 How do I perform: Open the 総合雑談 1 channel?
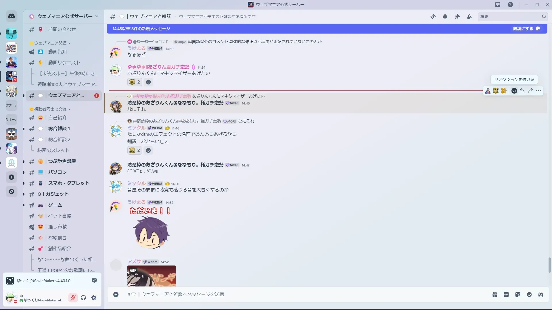[x=59, y=129]
